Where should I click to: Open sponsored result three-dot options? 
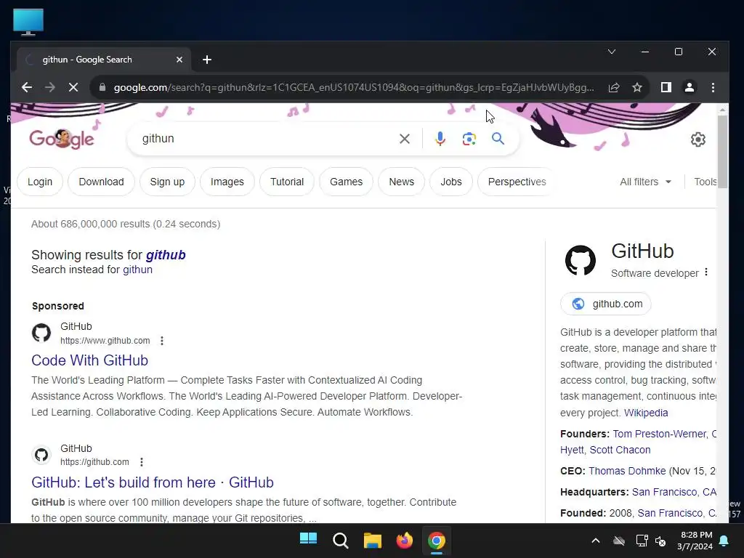click(162, 341)
